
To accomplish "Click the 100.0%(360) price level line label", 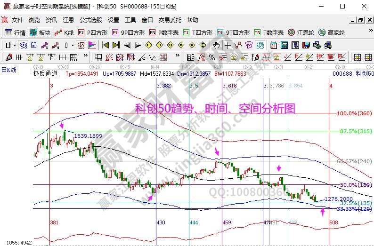I will tap(353, 114).
